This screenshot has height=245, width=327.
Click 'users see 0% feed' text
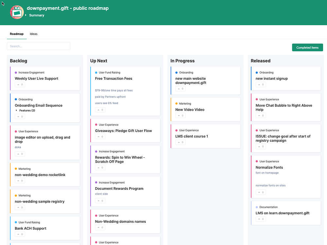coord(107,103)
